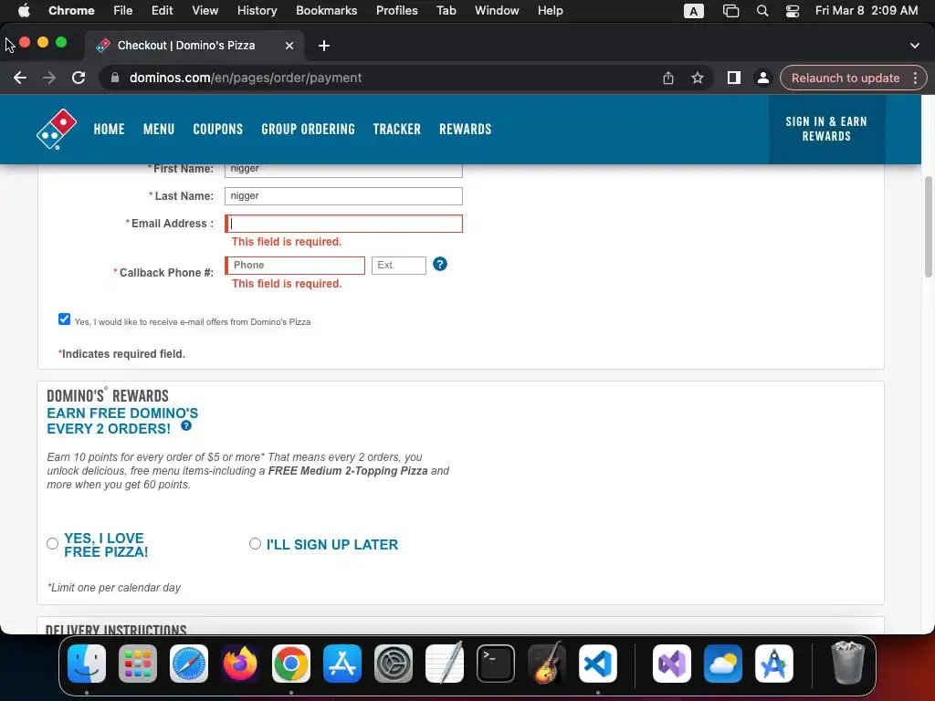
Task: Open the History menu
Action: coord(257,11)
